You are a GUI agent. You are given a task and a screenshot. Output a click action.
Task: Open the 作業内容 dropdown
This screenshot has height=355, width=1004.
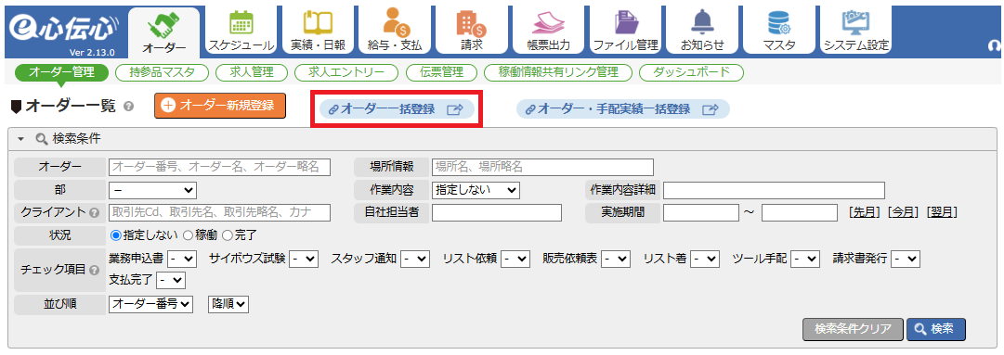click(476, 190)
